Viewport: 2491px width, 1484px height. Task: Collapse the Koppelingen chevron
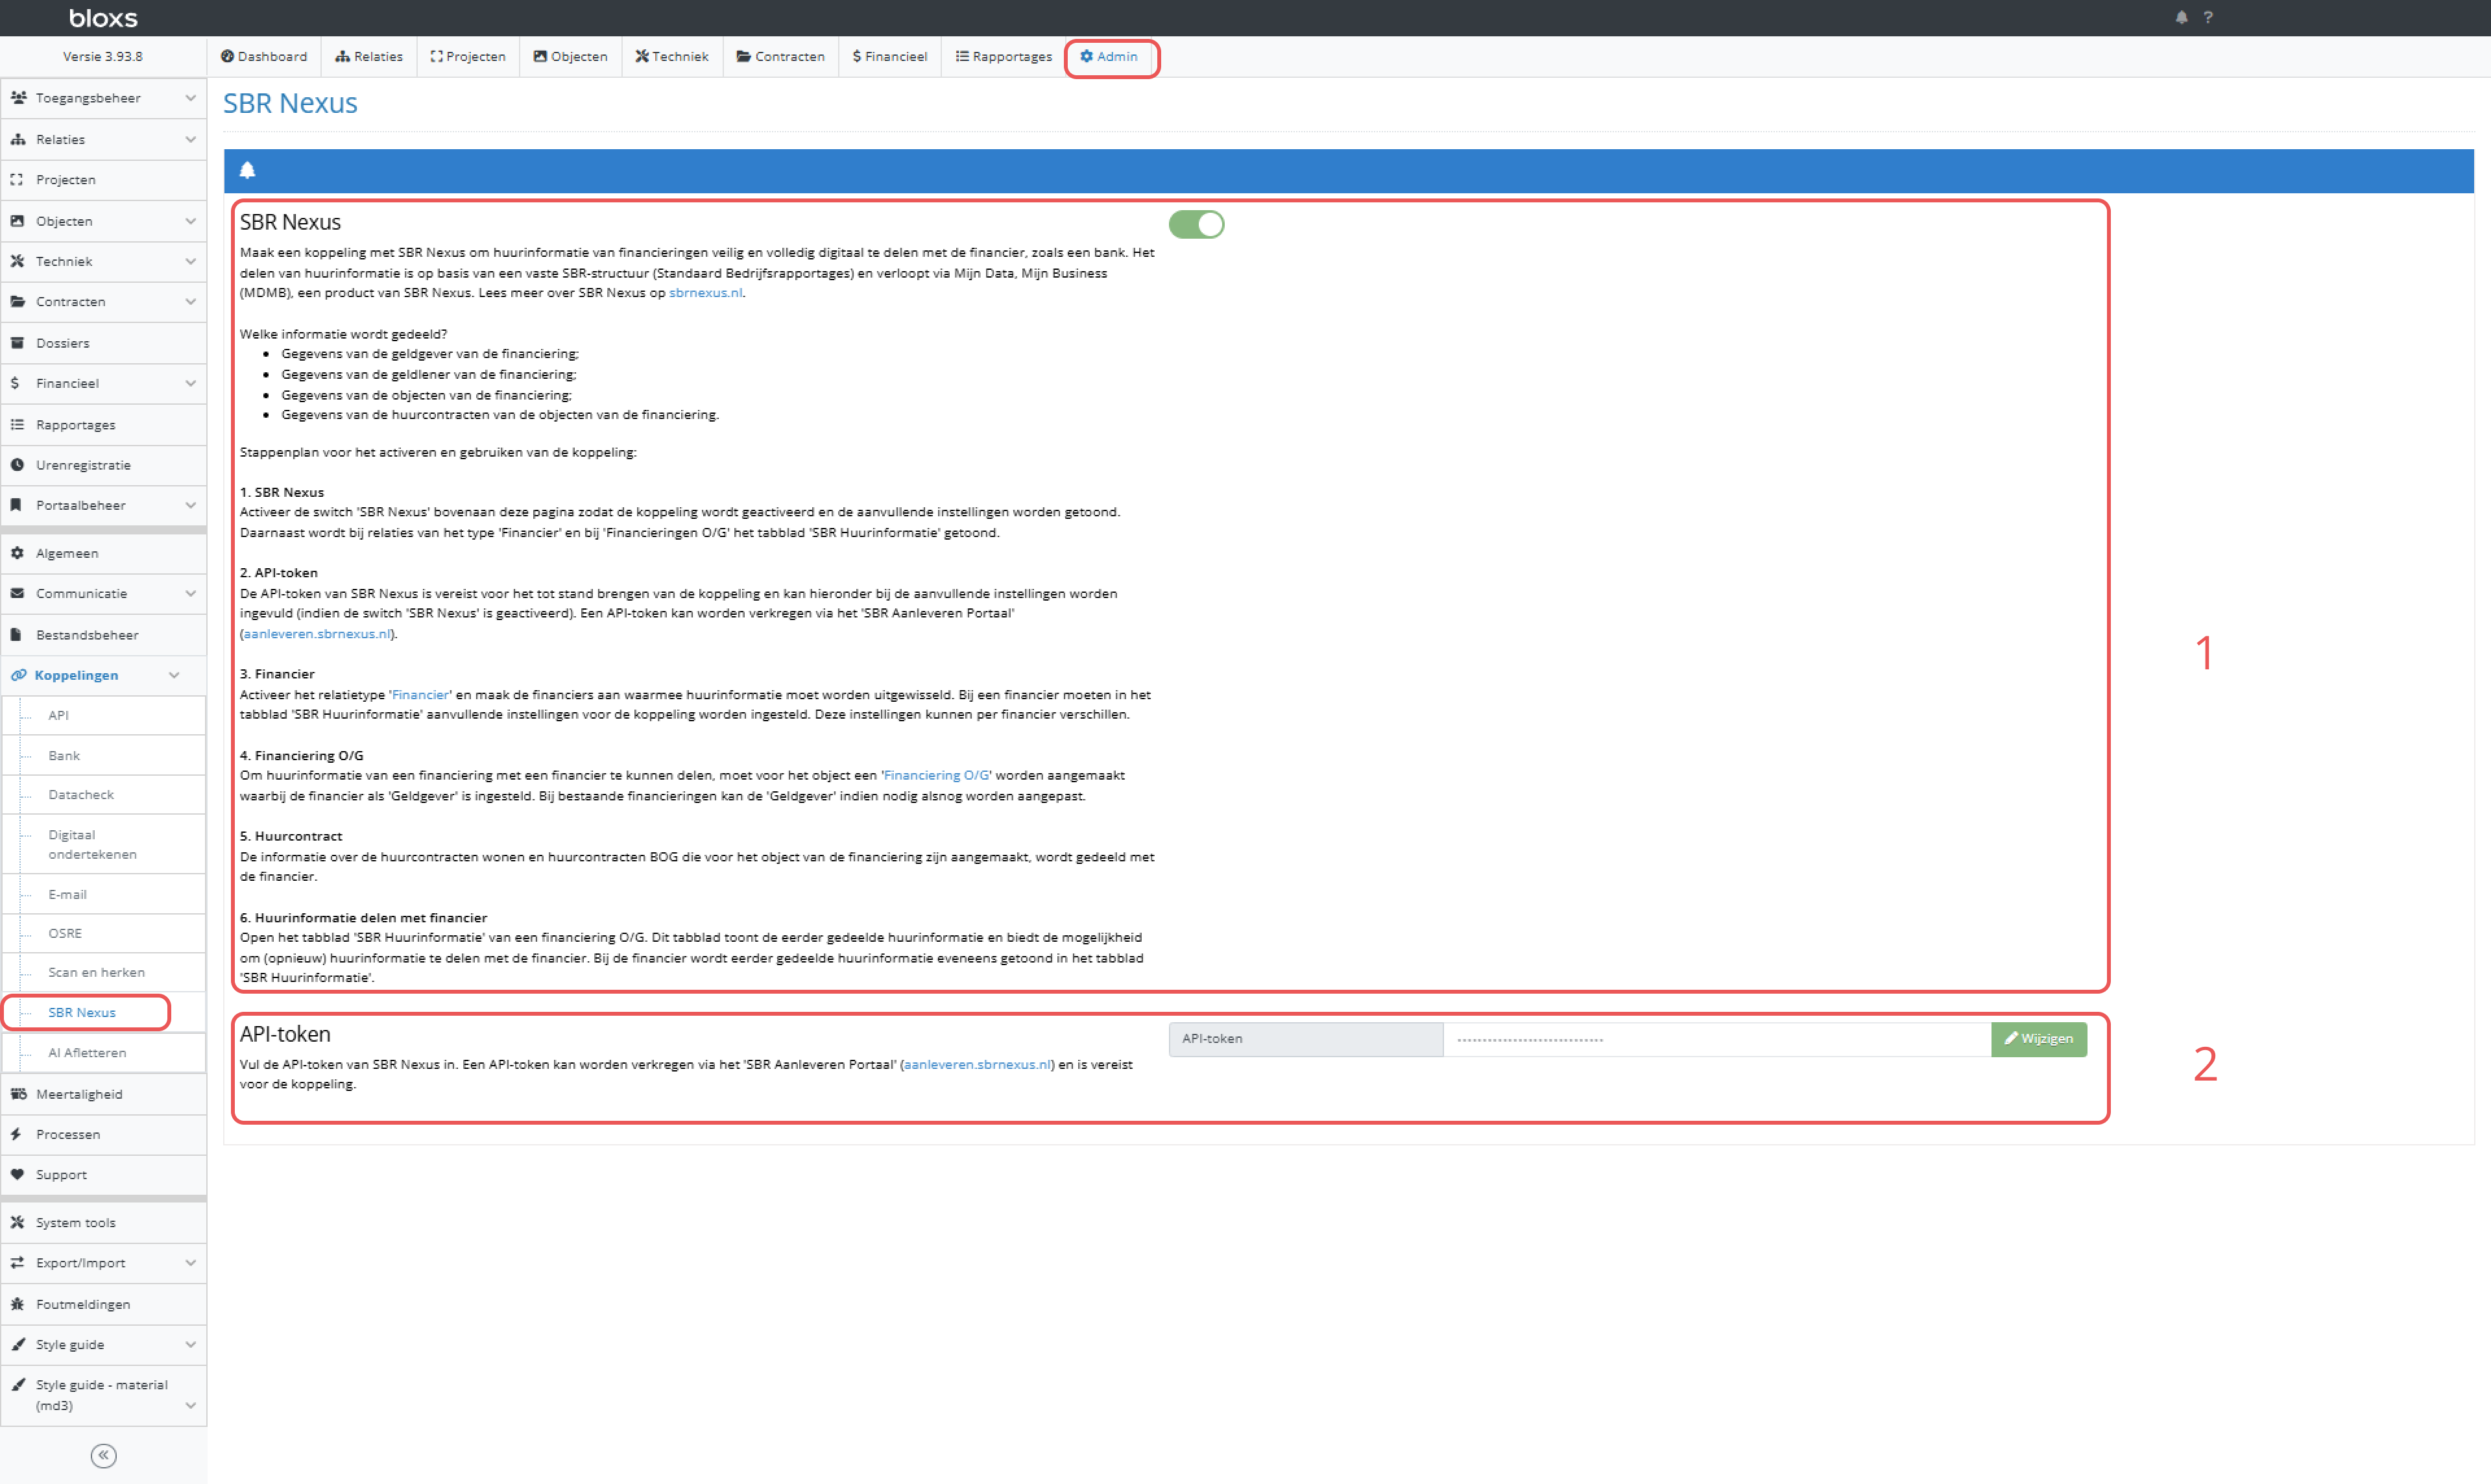[x=174, y=676]
